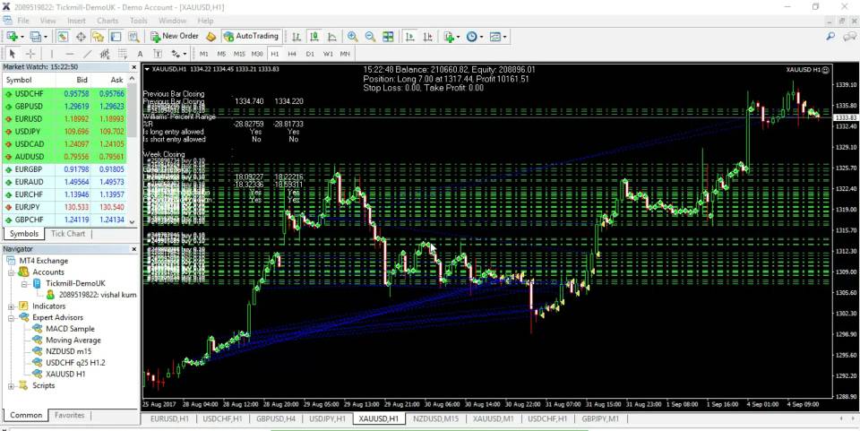Expand the Indicators tree node
860x431 pixels.
click(12, 306)
